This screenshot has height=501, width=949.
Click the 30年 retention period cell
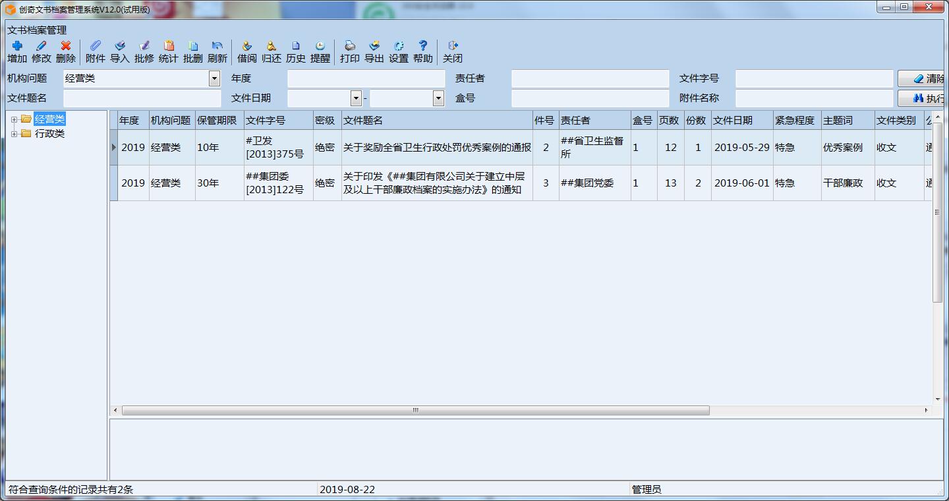pos(219,183)
